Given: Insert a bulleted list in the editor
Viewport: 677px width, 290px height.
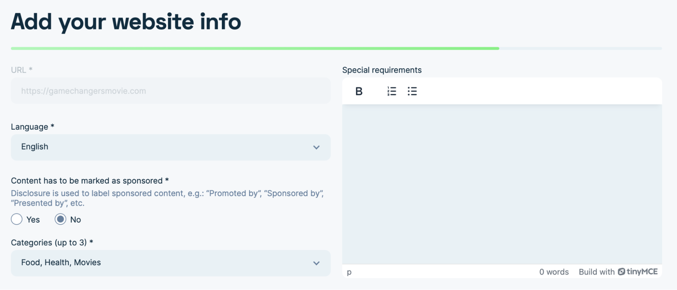Looking at the screenshot, I should (x=412, y=91).
